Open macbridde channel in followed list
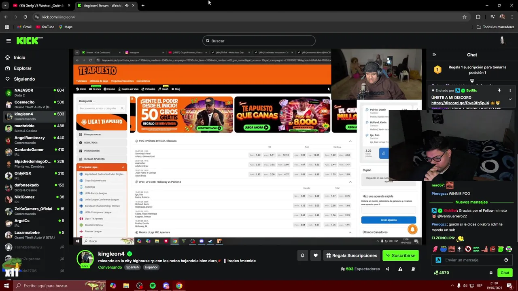Viewport: 518px width, 291px height. tap(34, 128)
